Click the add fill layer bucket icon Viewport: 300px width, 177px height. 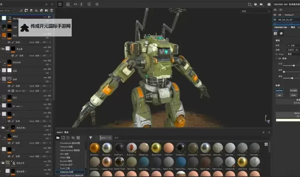pos(36,11)
